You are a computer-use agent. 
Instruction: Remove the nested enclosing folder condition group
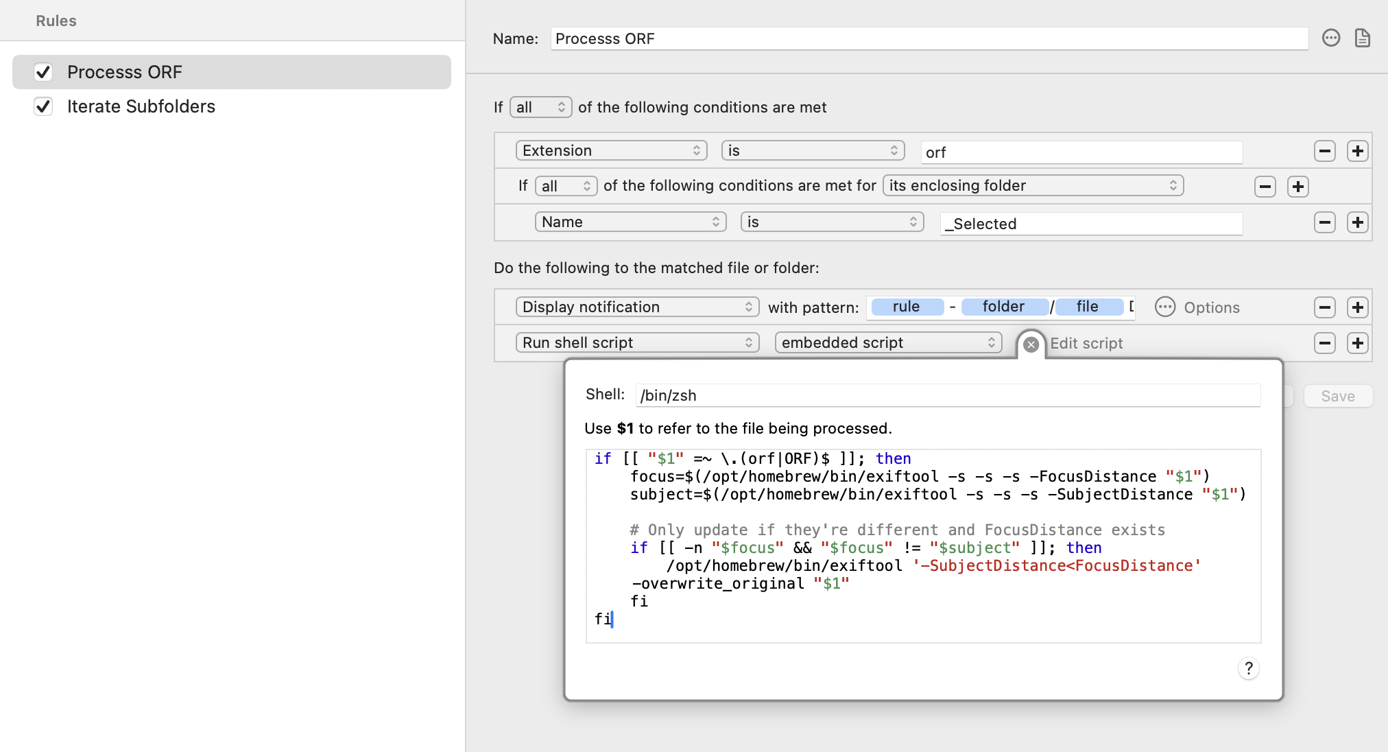1265,187
